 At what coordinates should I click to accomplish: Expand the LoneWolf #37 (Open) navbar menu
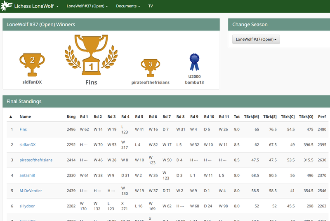coord(87,7)
